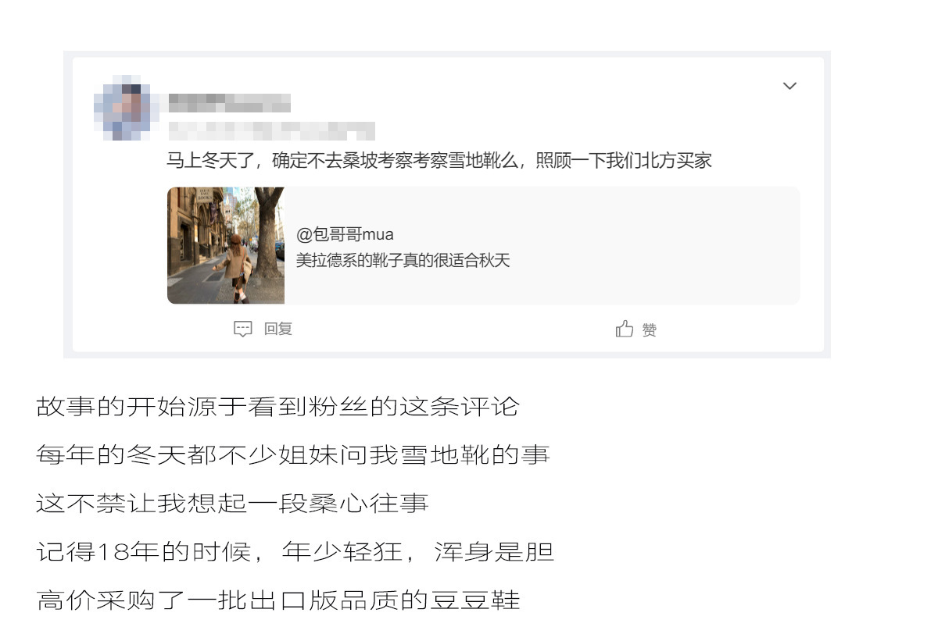The height and width of the screenshot is (634, 938).
Task: Click the thumbs-up like icon
Action: 625,329
